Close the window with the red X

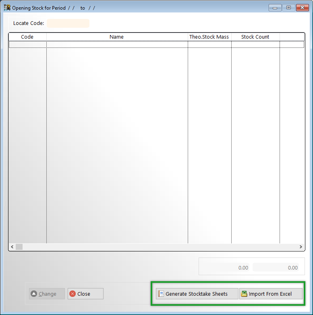[303, 8]
